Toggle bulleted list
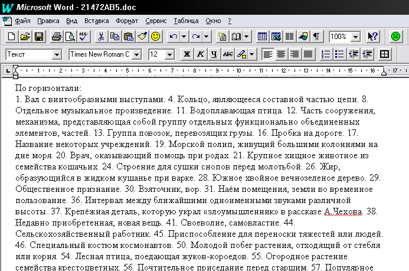409x271 pixels. click(x=339, y=54)
